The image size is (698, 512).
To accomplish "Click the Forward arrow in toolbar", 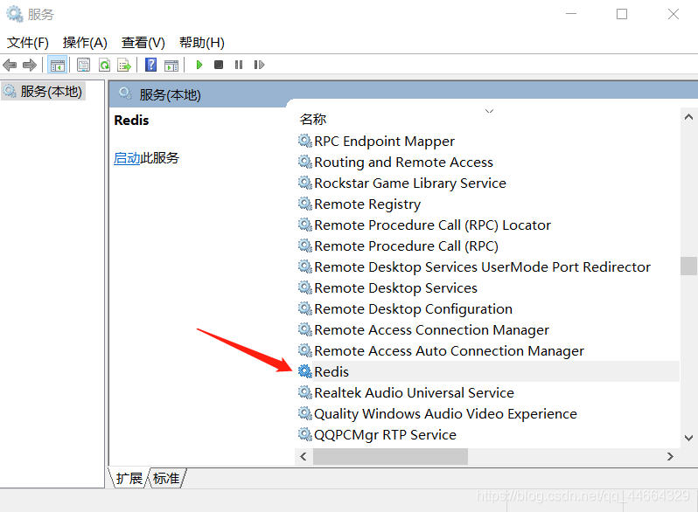I will (30, 65).
